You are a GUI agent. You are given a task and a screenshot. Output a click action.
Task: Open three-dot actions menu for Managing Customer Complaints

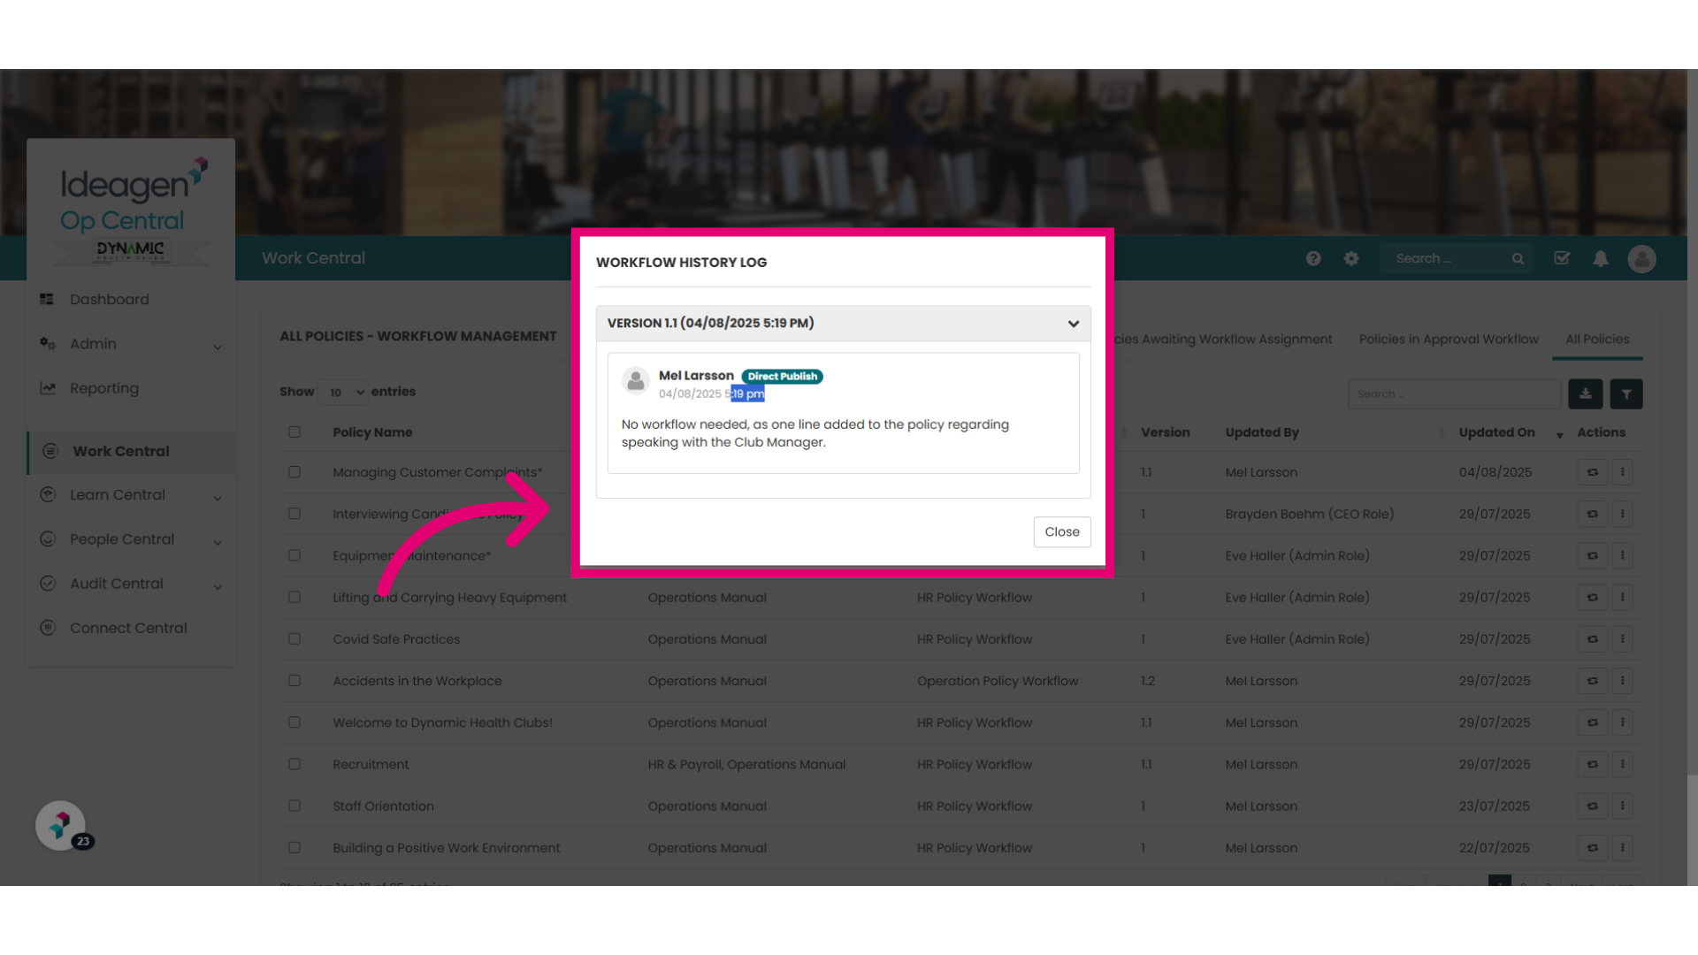[1623, 472]
